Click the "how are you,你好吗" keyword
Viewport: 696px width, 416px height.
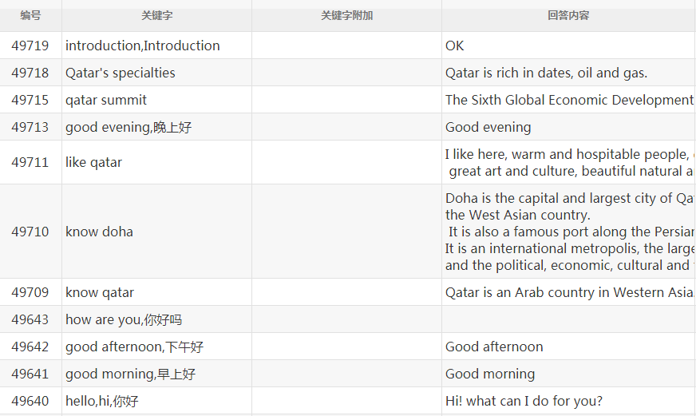click(124, 319)
